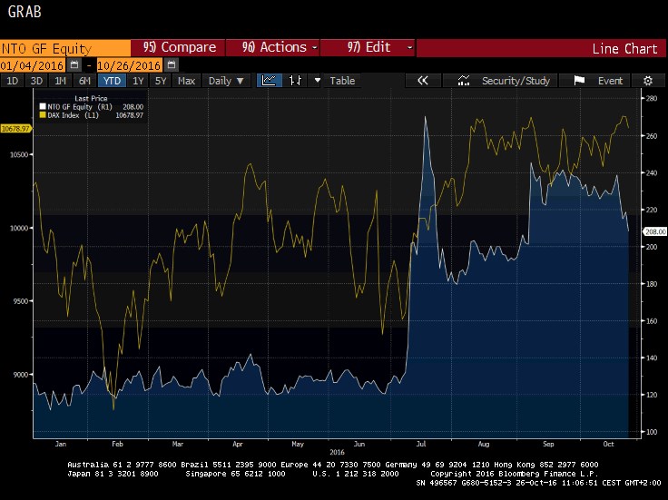Click the Jul label on time axis
The height and width of the screenshot is (500, 668).
(x=421, y=444)
